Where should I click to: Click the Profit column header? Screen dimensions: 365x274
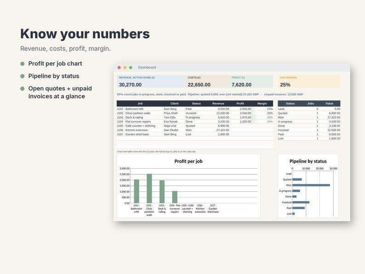click(x=240, y=103)
